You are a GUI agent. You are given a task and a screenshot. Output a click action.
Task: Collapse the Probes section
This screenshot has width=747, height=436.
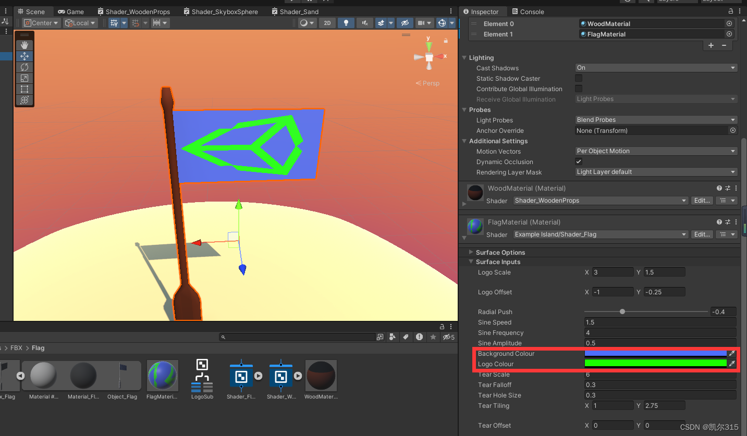pyautogui.click(x=464, y=110)
